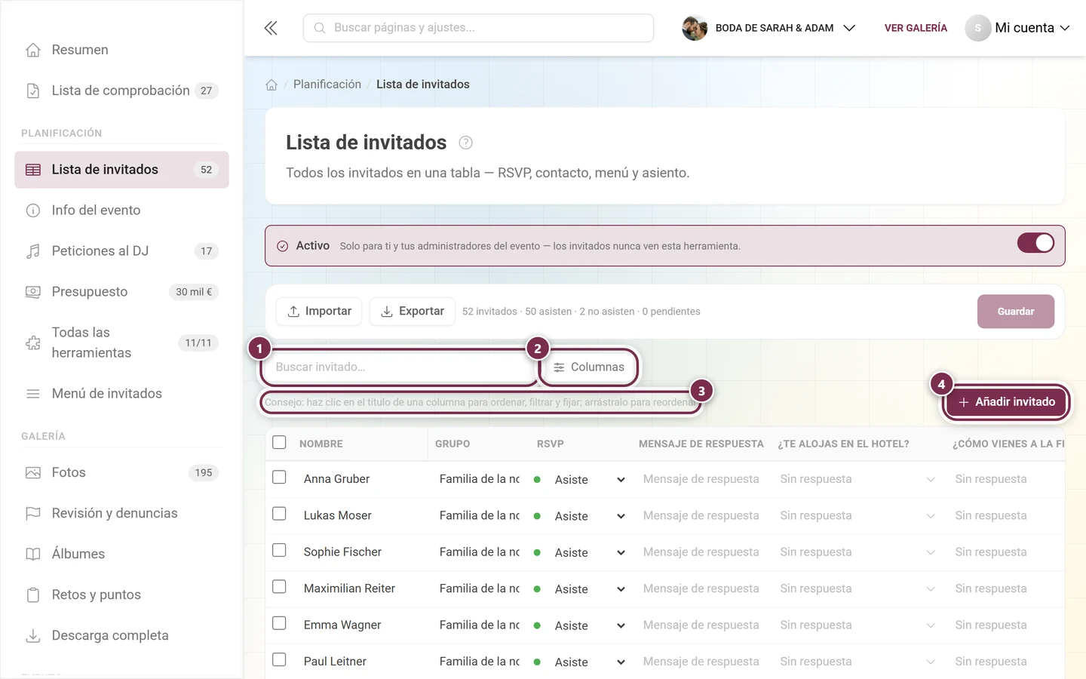Click the Lista de comprobación document icon
Screen dimensions: 1086x679
33,91
